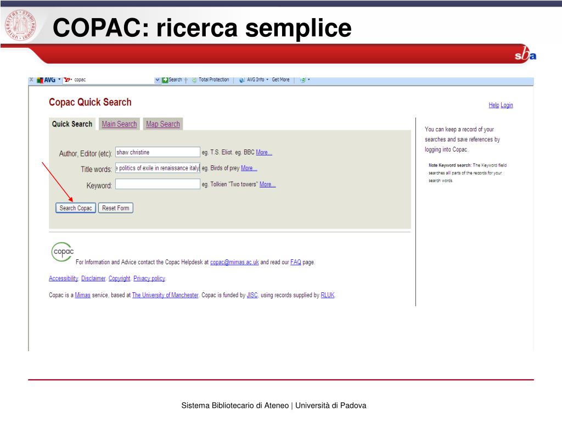Click the Title words input field
Image resolution: width=562 pixels, height=422 pixels.
158,168
